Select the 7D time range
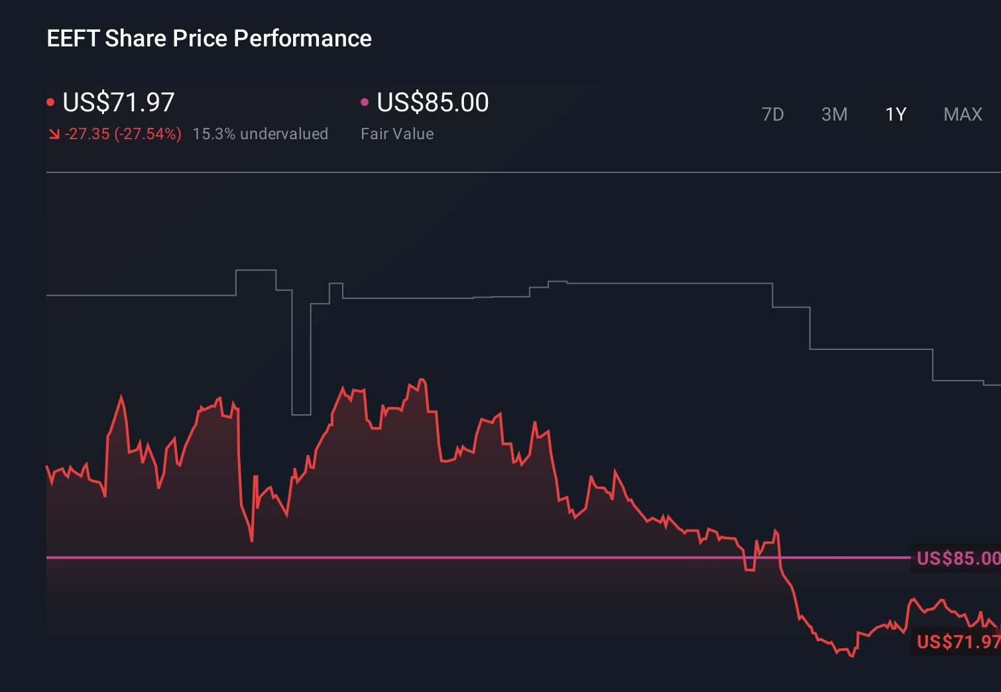Image resolution: width=1001 pixels, height=692 pixels. (x=773, y=114)
